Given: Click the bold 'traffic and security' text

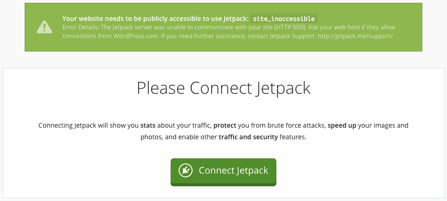Looking at the screenshot, I should pos(248,137).
